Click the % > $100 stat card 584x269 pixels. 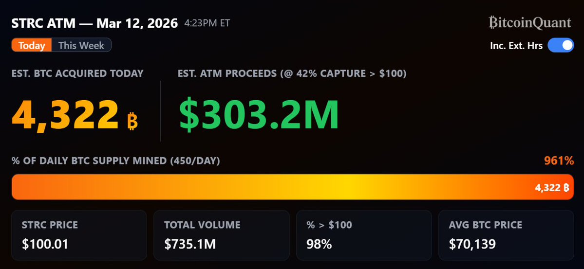point(364,235)
